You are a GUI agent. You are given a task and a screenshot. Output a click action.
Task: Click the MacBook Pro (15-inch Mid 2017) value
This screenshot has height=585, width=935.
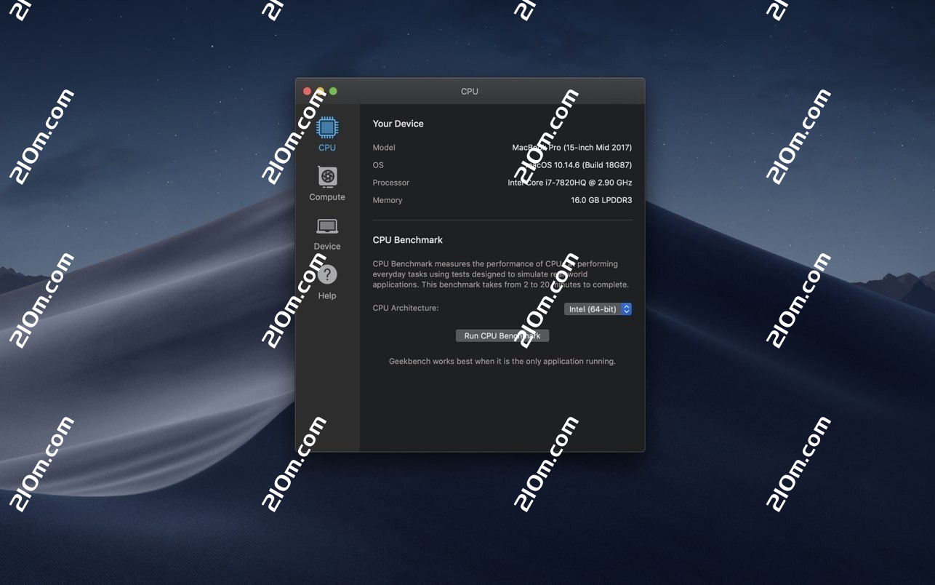pos(572,148)
